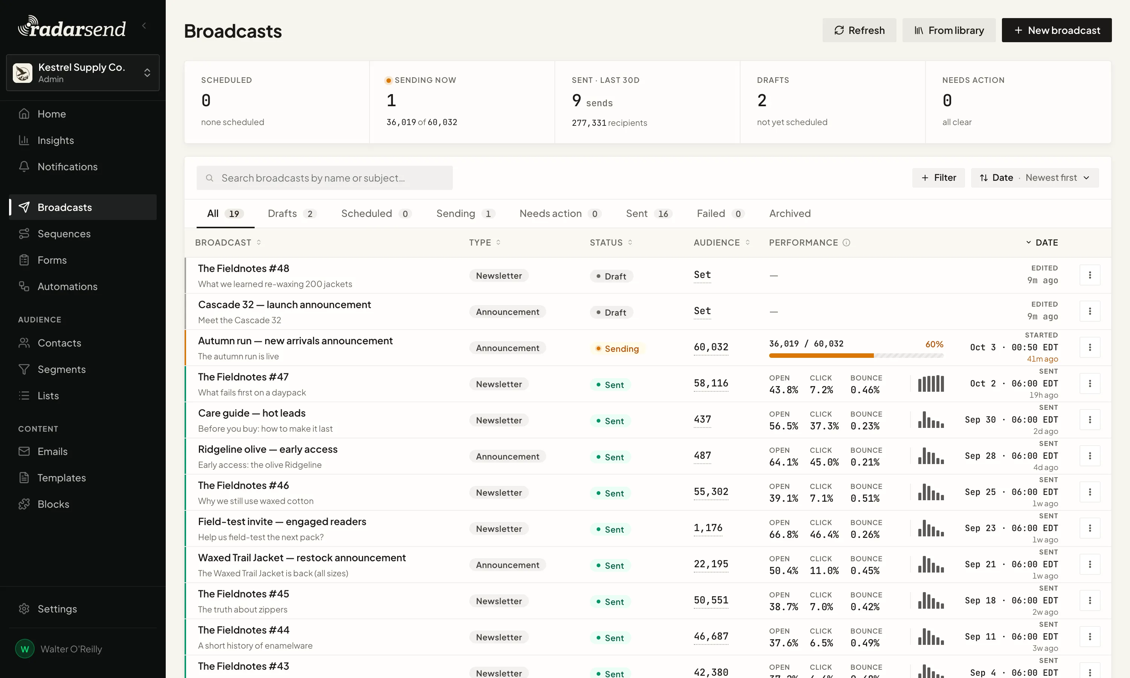Switch to the Failed tab
1130x678 pixels.
coord(721,213)
